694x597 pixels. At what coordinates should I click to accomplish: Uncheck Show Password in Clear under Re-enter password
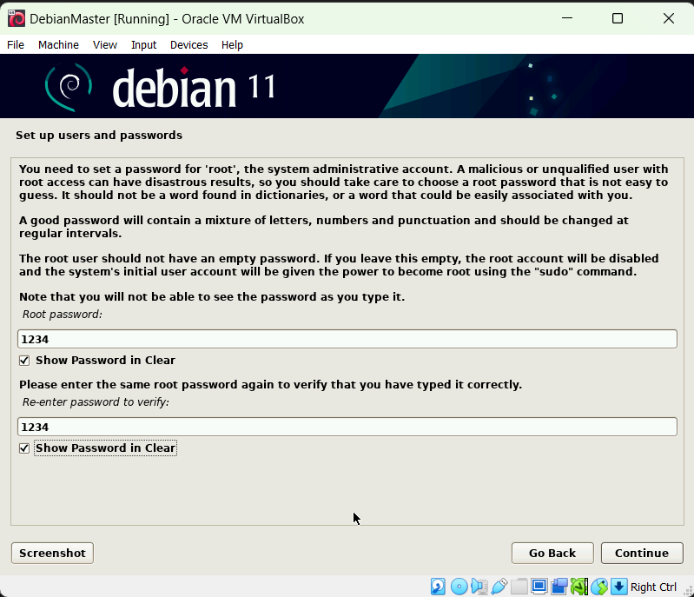pos(24,448)
